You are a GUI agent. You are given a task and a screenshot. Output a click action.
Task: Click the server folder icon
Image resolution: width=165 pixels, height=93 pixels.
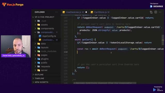click(x=39, y=70)
